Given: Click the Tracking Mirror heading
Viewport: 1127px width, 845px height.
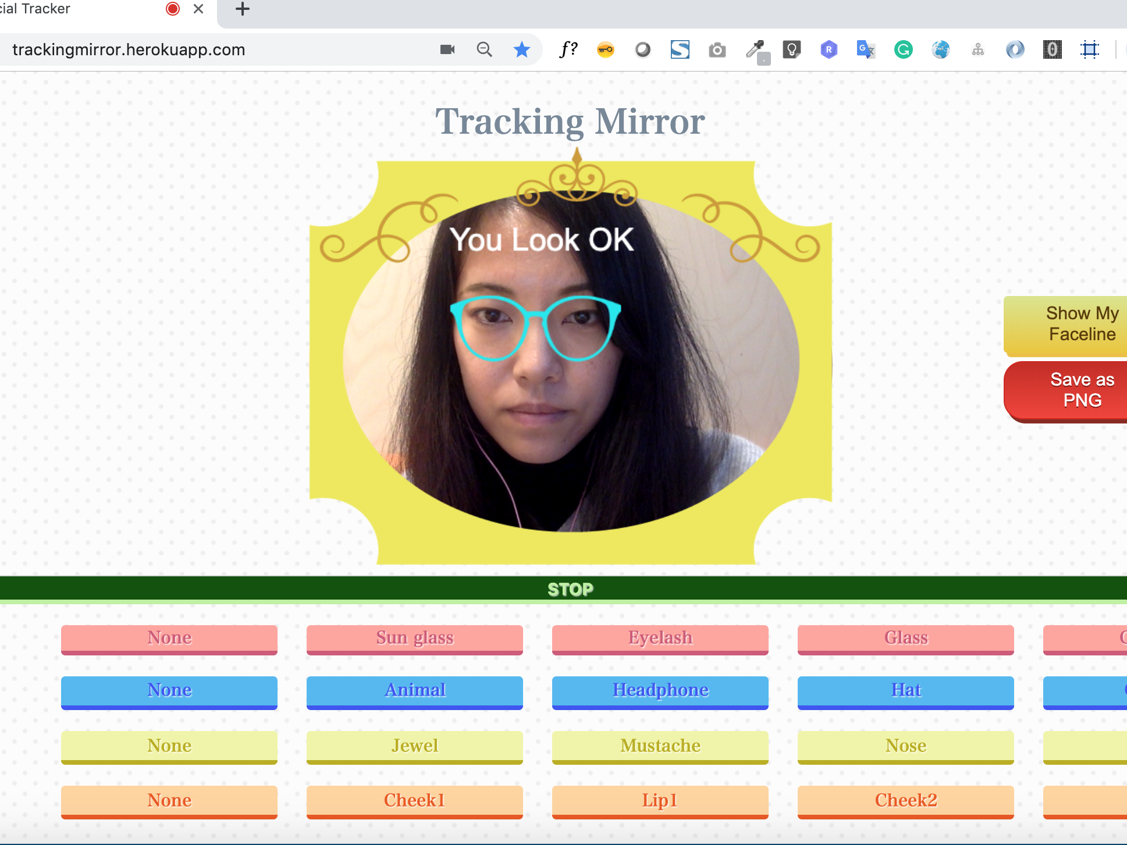Looking at the screenshot, I should (570, 122).
